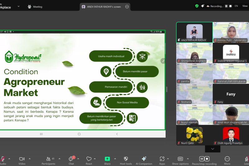This screenshot has width=249, height=166.
Task: Pause recording from the bottom toolbar
Action: (x=202, y=159)
